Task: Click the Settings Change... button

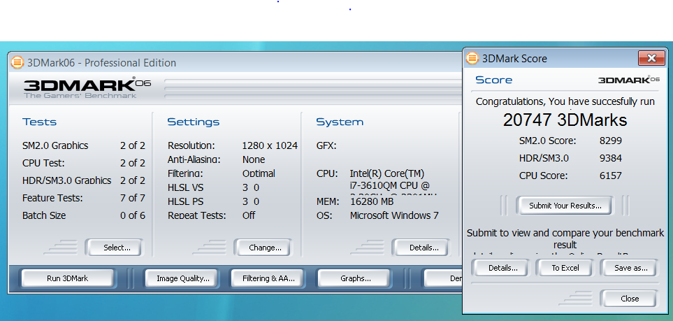Action: point(263,248)
